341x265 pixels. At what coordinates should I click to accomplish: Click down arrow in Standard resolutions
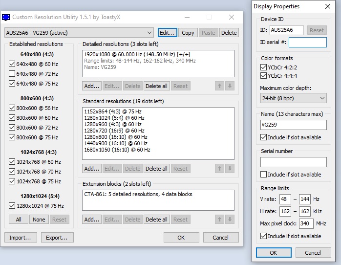pos(230,169)
